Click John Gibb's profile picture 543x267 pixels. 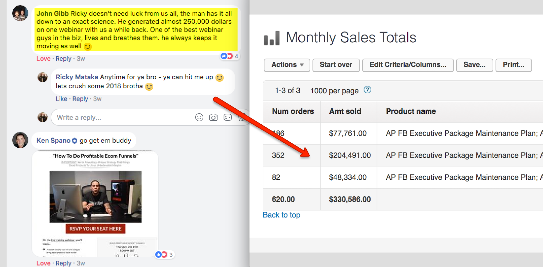click(x=20, y=13)
